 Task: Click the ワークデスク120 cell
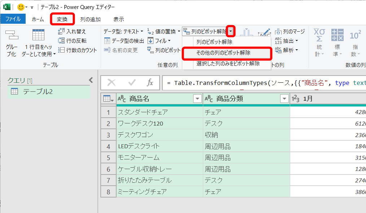click(160, 123)
